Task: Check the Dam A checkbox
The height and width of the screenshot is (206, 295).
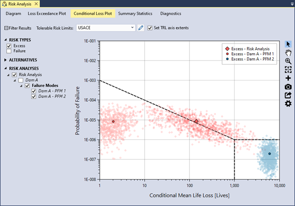Action: tap(21, 80)
